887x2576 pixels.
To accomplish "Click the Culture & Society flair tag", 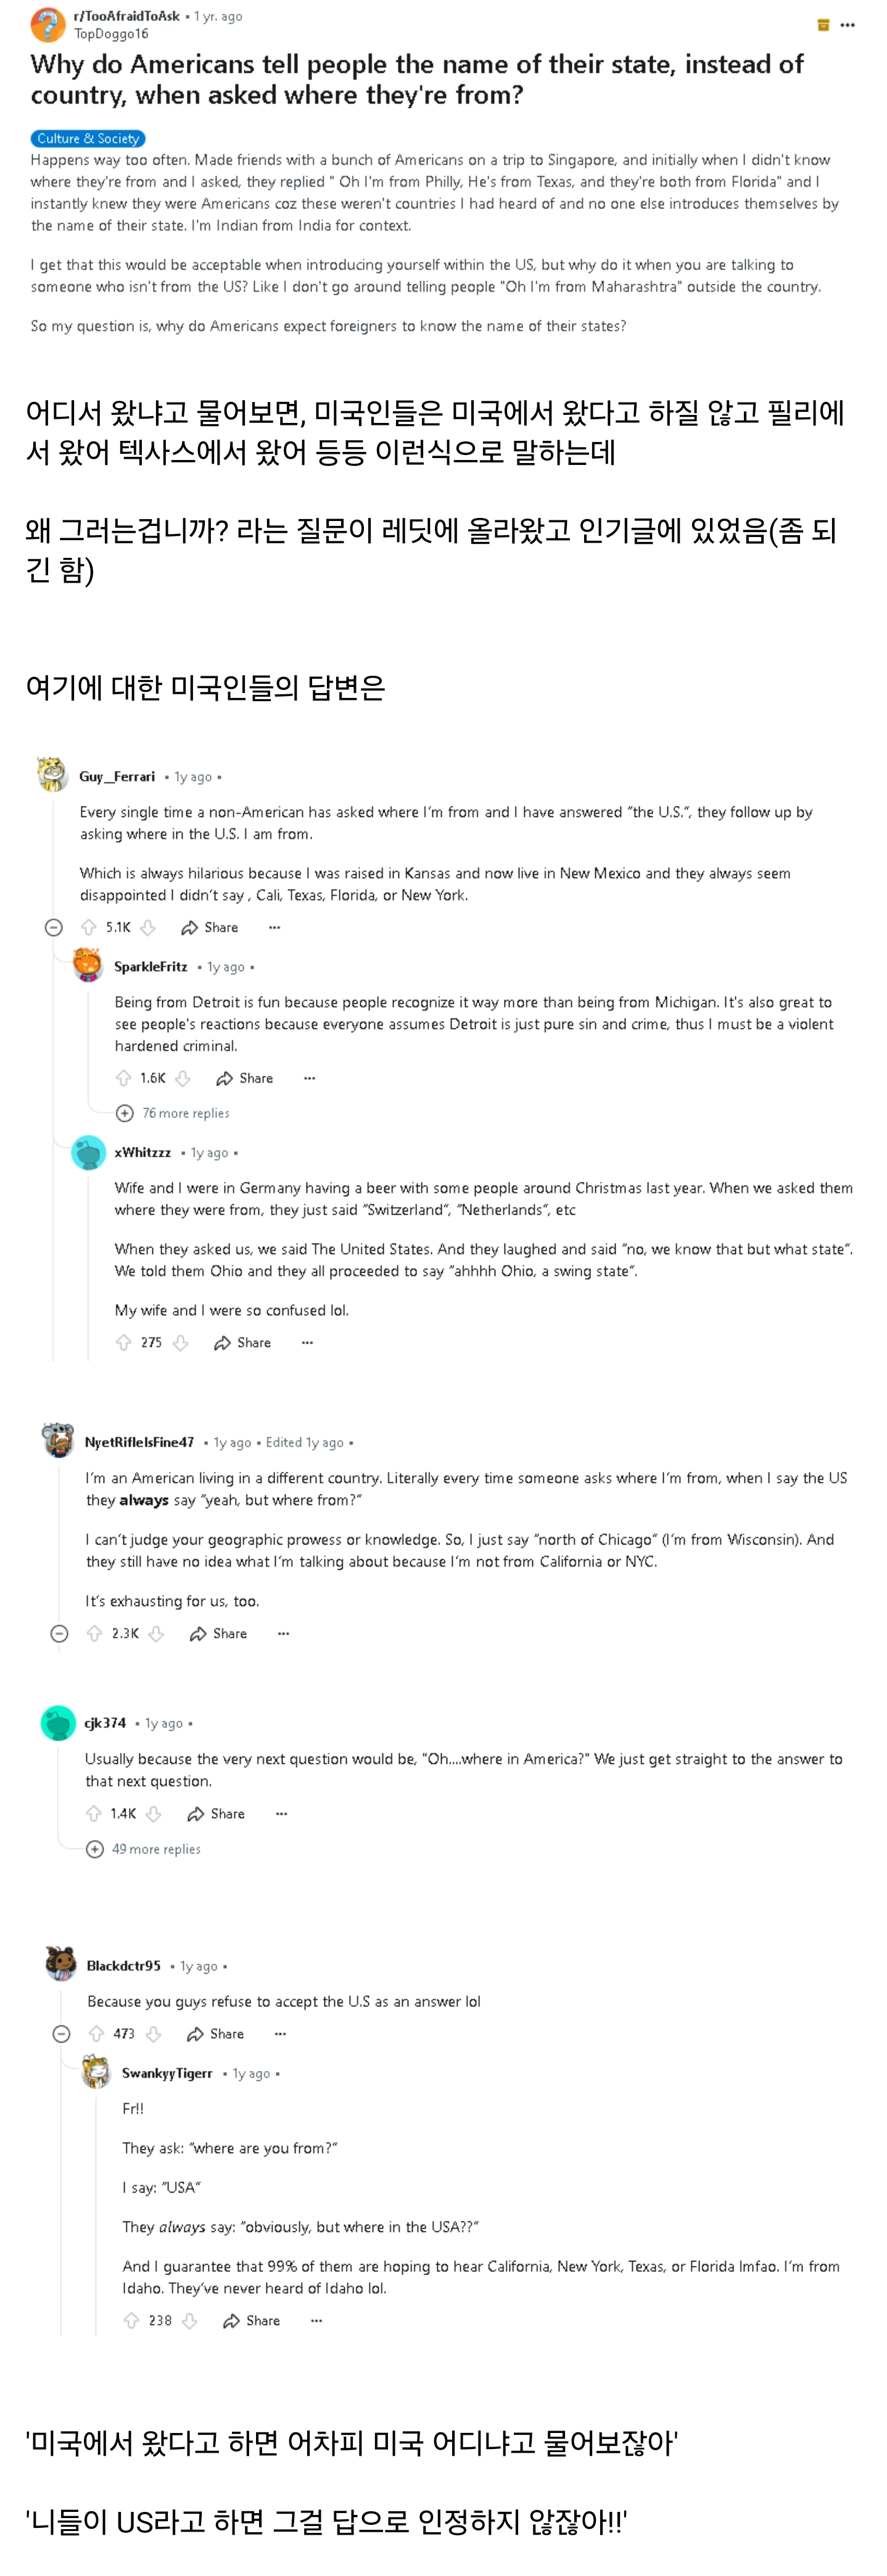I will point(88,138).
